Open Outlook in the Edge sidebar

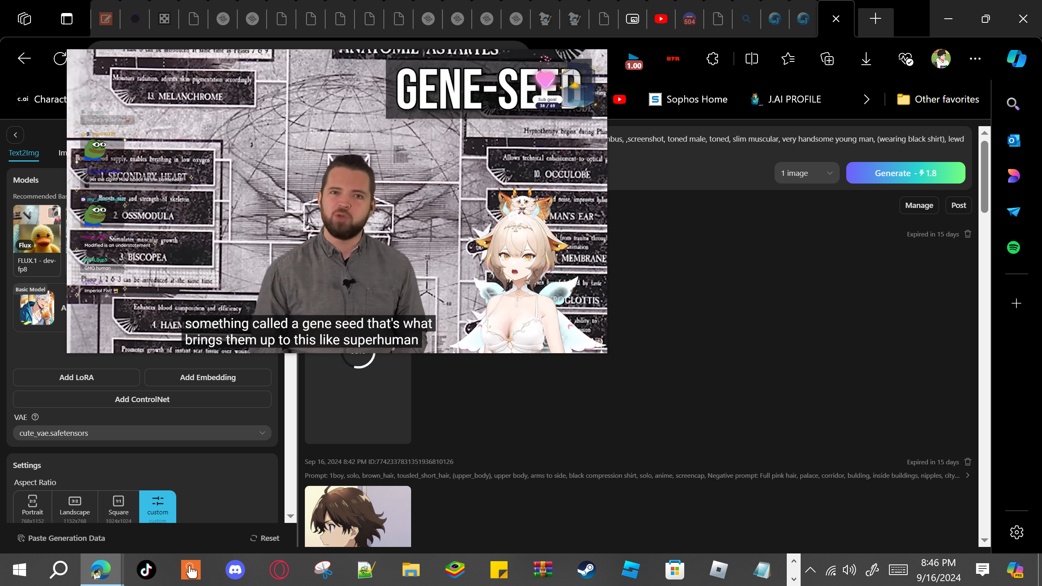(x=1013, y=140)
